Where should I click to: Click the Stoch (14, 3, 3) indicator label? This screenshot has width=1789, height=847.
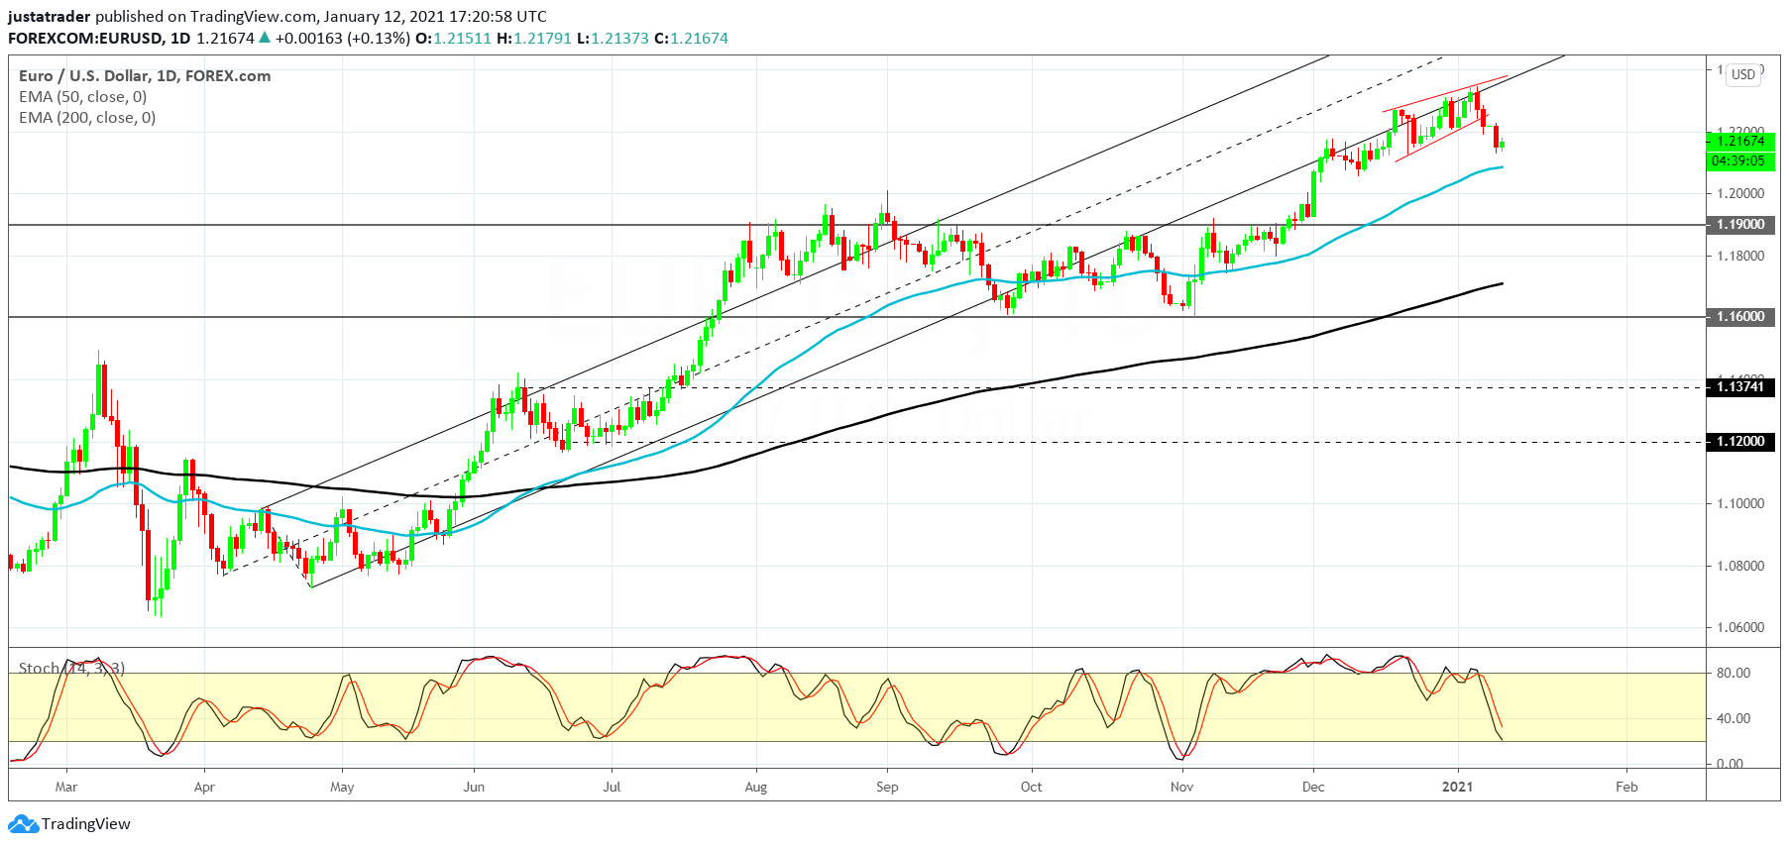71,669
